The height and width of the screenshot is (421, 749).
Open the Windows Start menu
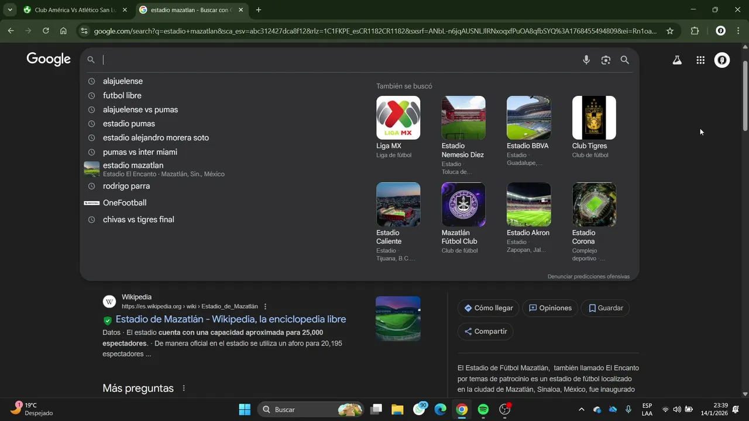245,409
